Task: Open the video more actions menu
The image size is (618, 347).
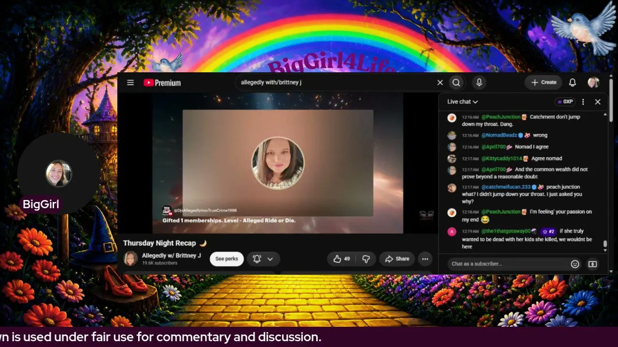Action: (425, 259)
